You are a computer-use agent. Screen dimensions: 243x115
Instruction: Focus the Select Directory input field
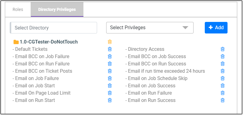(53, 28)
